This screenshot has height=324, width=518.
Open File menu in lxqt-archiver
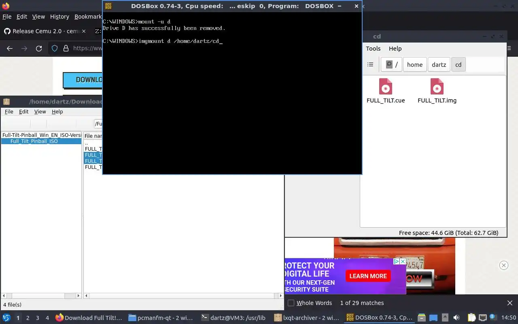9,112
